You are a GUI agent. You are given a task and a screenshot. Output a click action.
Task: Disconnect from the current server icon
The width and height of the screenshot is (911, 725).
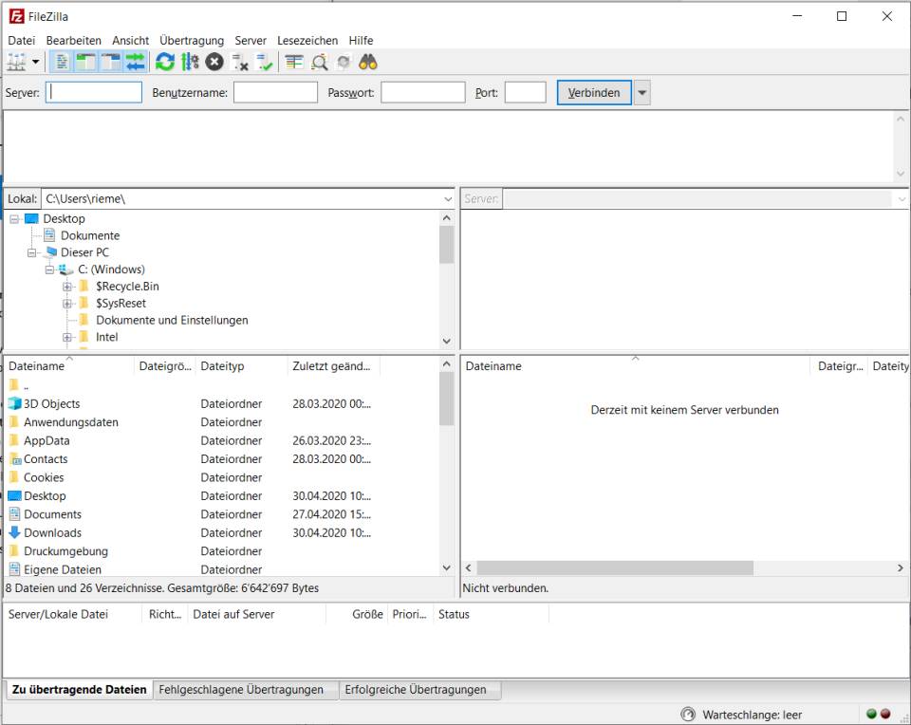[x=239, y=62]
